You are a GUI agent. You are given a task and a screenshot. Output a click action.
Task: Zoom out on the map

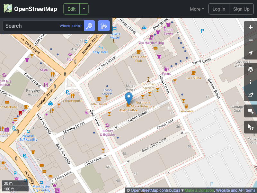click(251, 40)
